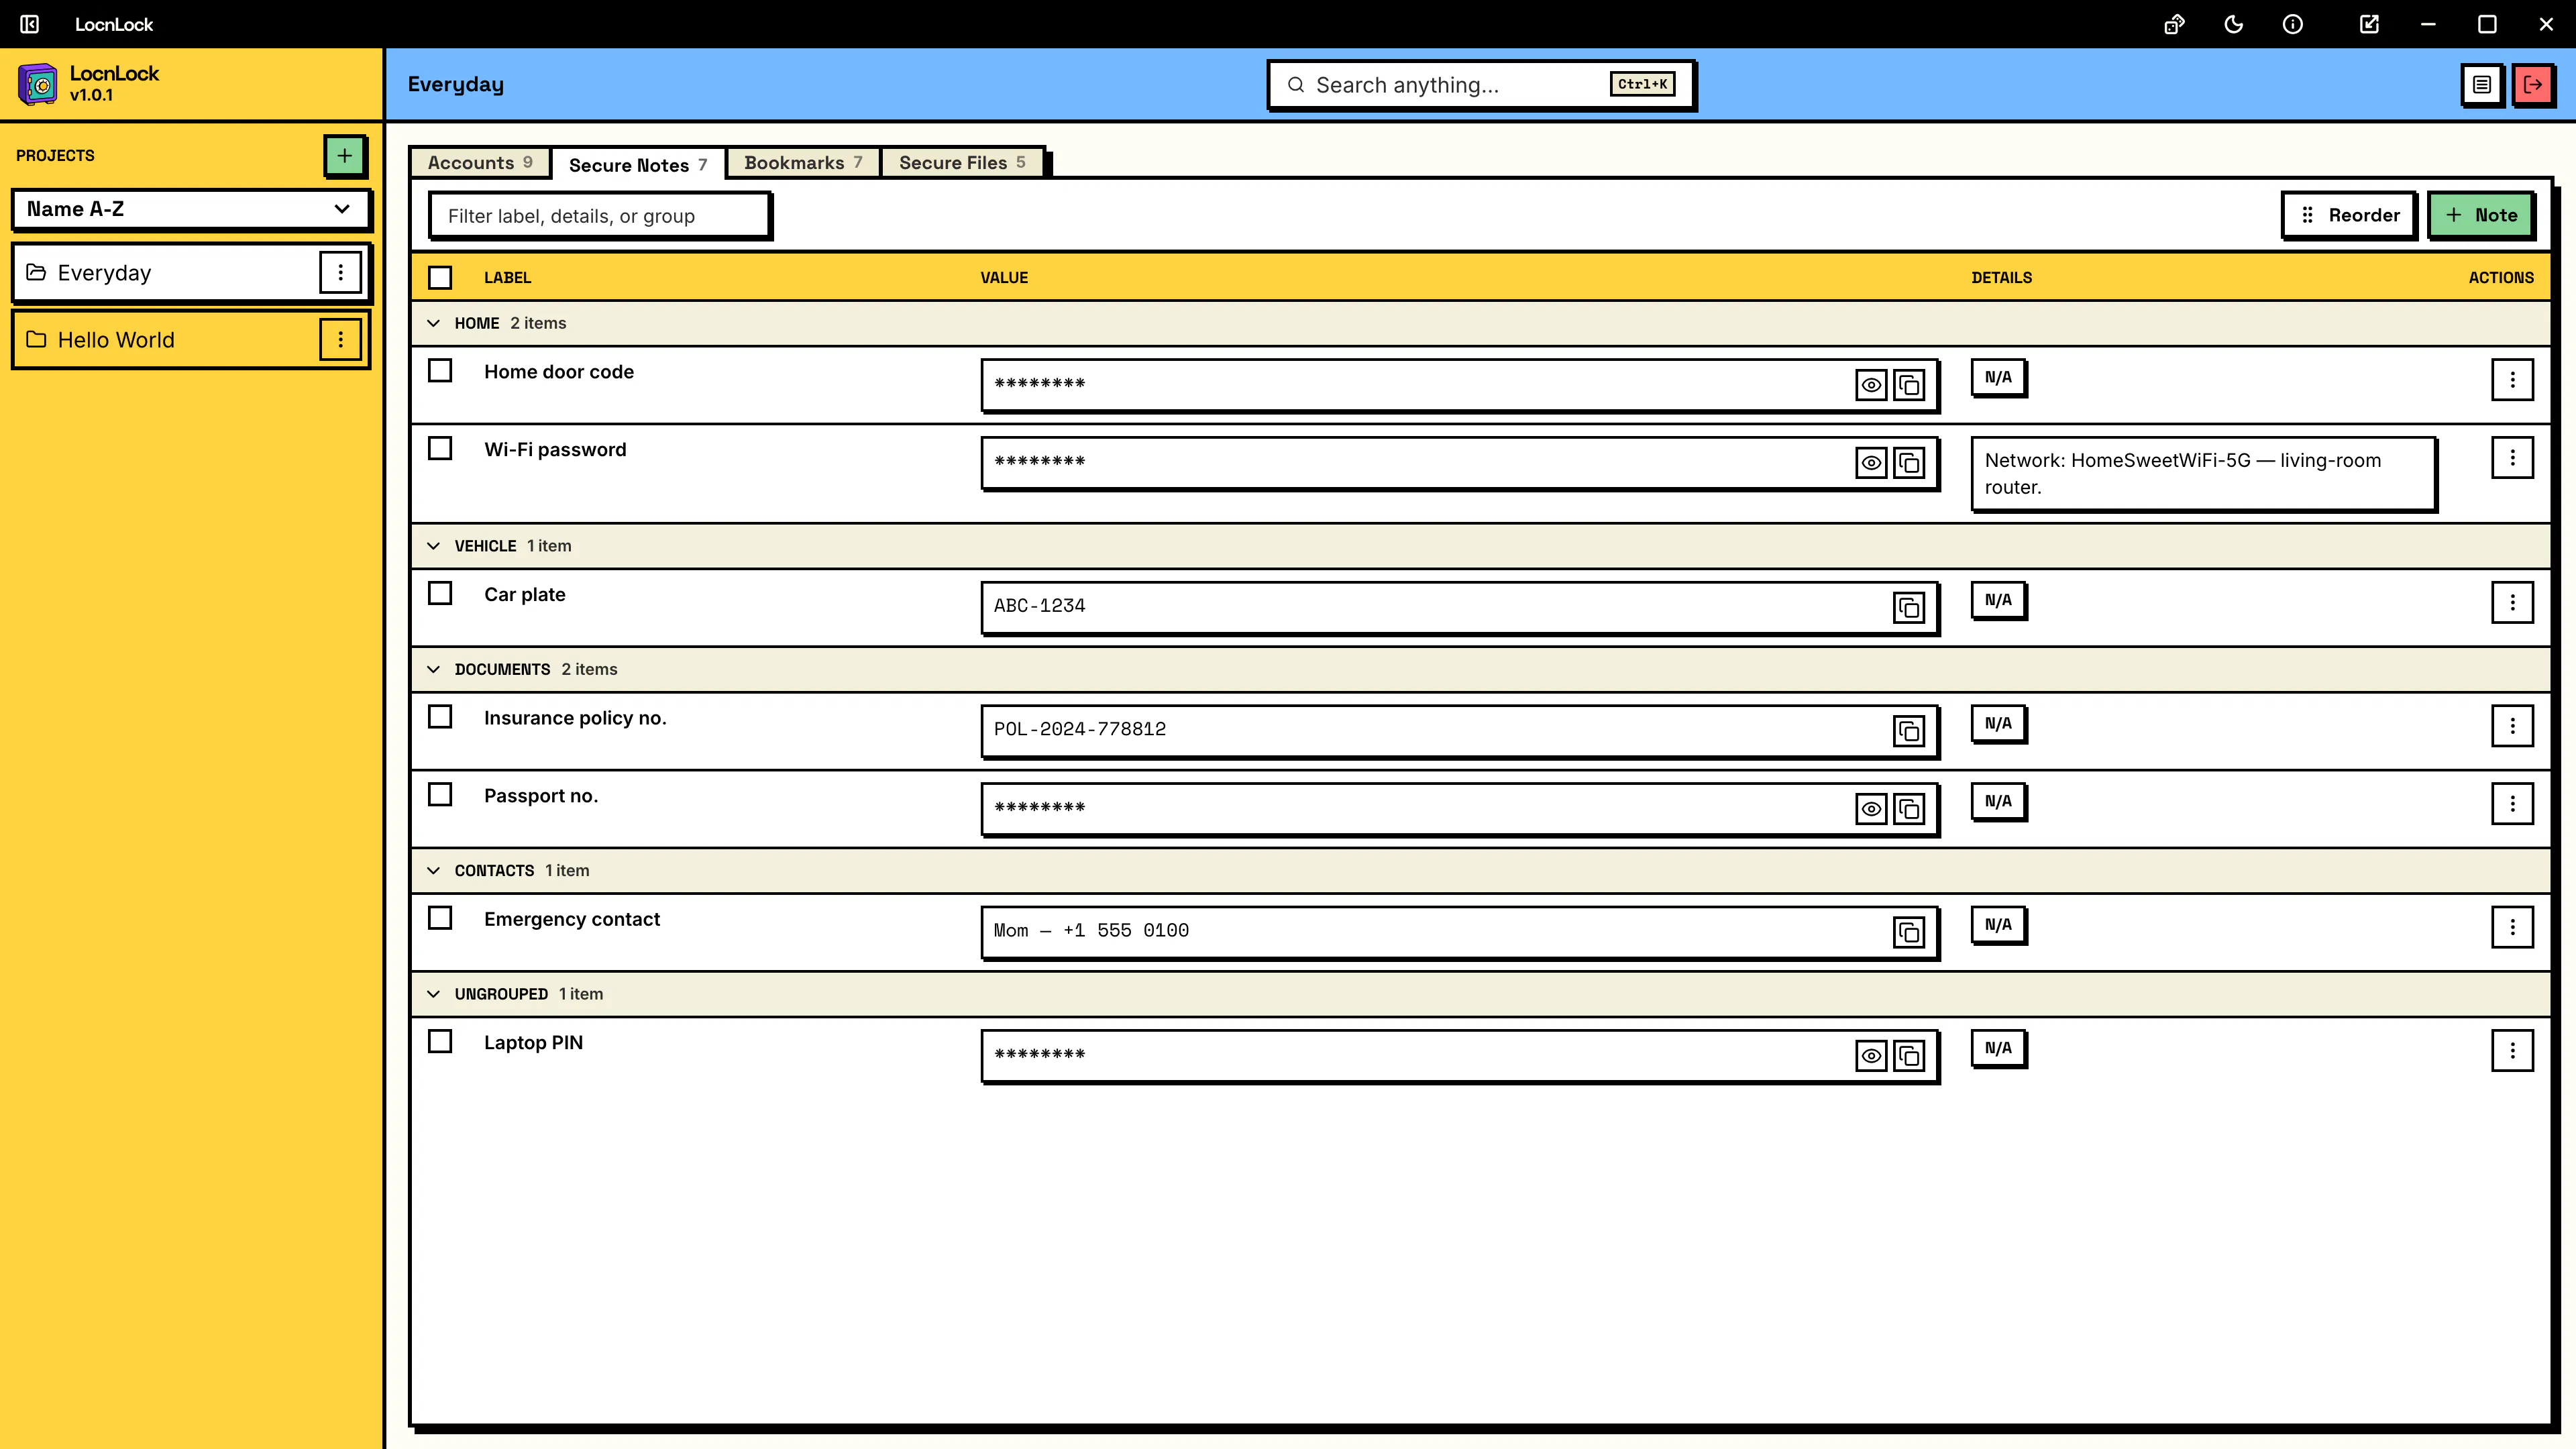Image resolution: width=2576 pixels, height=1449 pixels.
Task: Open the Secure Files tab
Action: tap(962, 163)
